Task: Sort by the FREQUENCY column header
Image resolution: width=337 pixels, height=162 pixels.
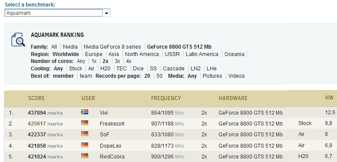Action: click(166, 99)
